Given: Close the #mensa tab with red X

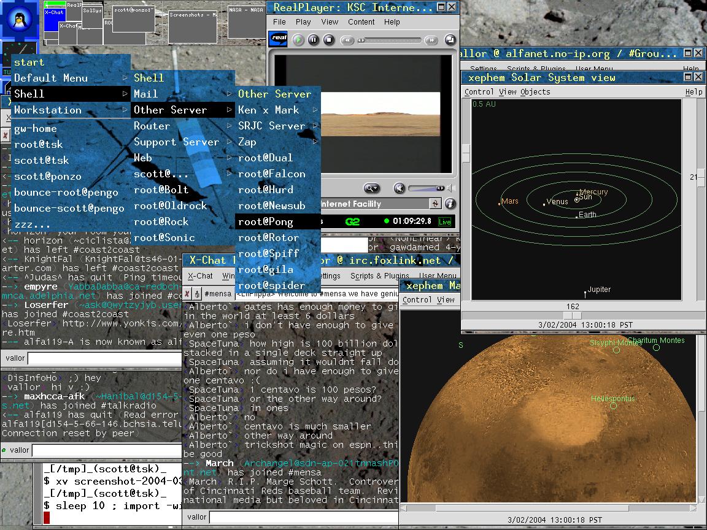Looking at the screenshot, I should tap(187, 294).
